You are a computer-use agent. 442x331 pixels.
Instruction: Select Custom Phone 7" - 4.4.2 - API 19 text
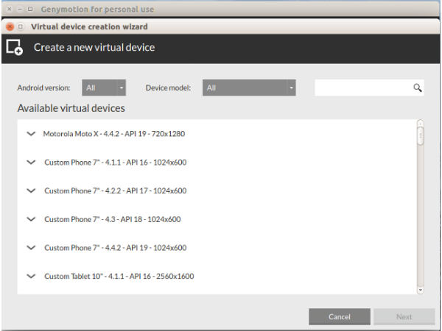(x=116, y=248)
